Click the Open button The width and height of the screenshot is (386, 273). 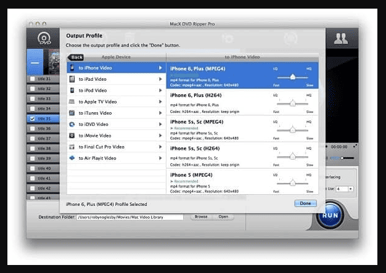click(223, 217)
